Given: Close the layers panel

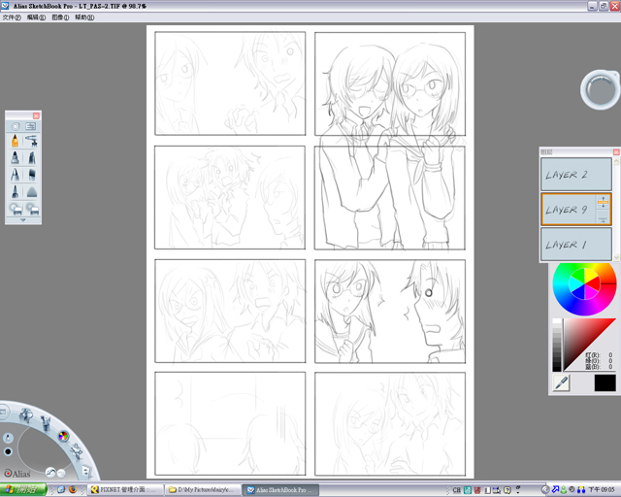Looking at the screenshot, I should (616, 152).
